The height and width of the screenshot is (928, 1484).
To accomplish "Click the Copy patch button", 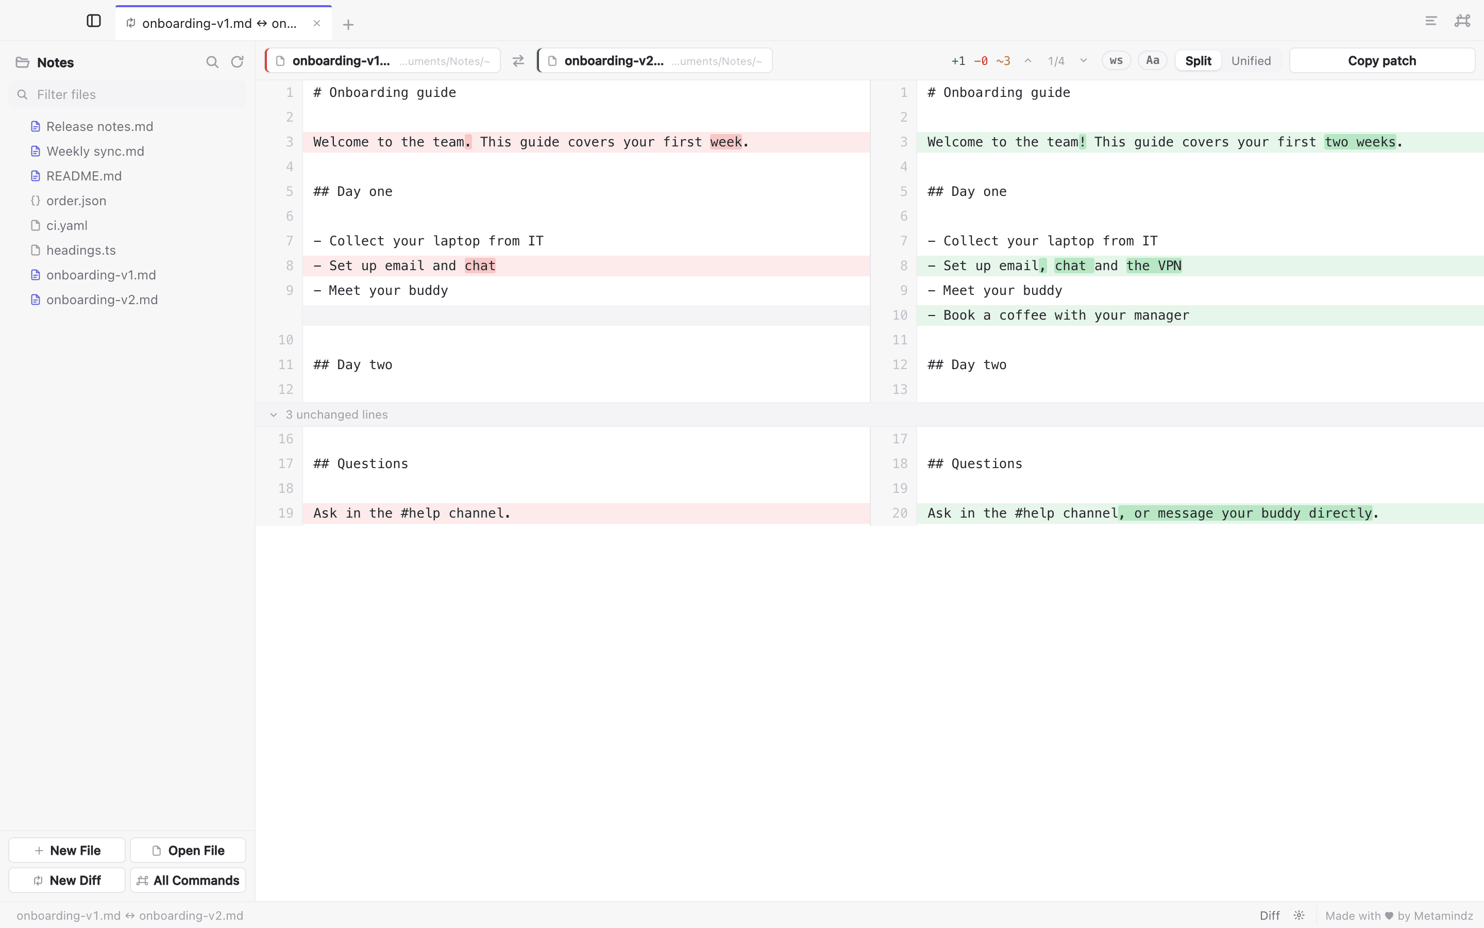I will pyautogui.click(x=1381, y=61).
